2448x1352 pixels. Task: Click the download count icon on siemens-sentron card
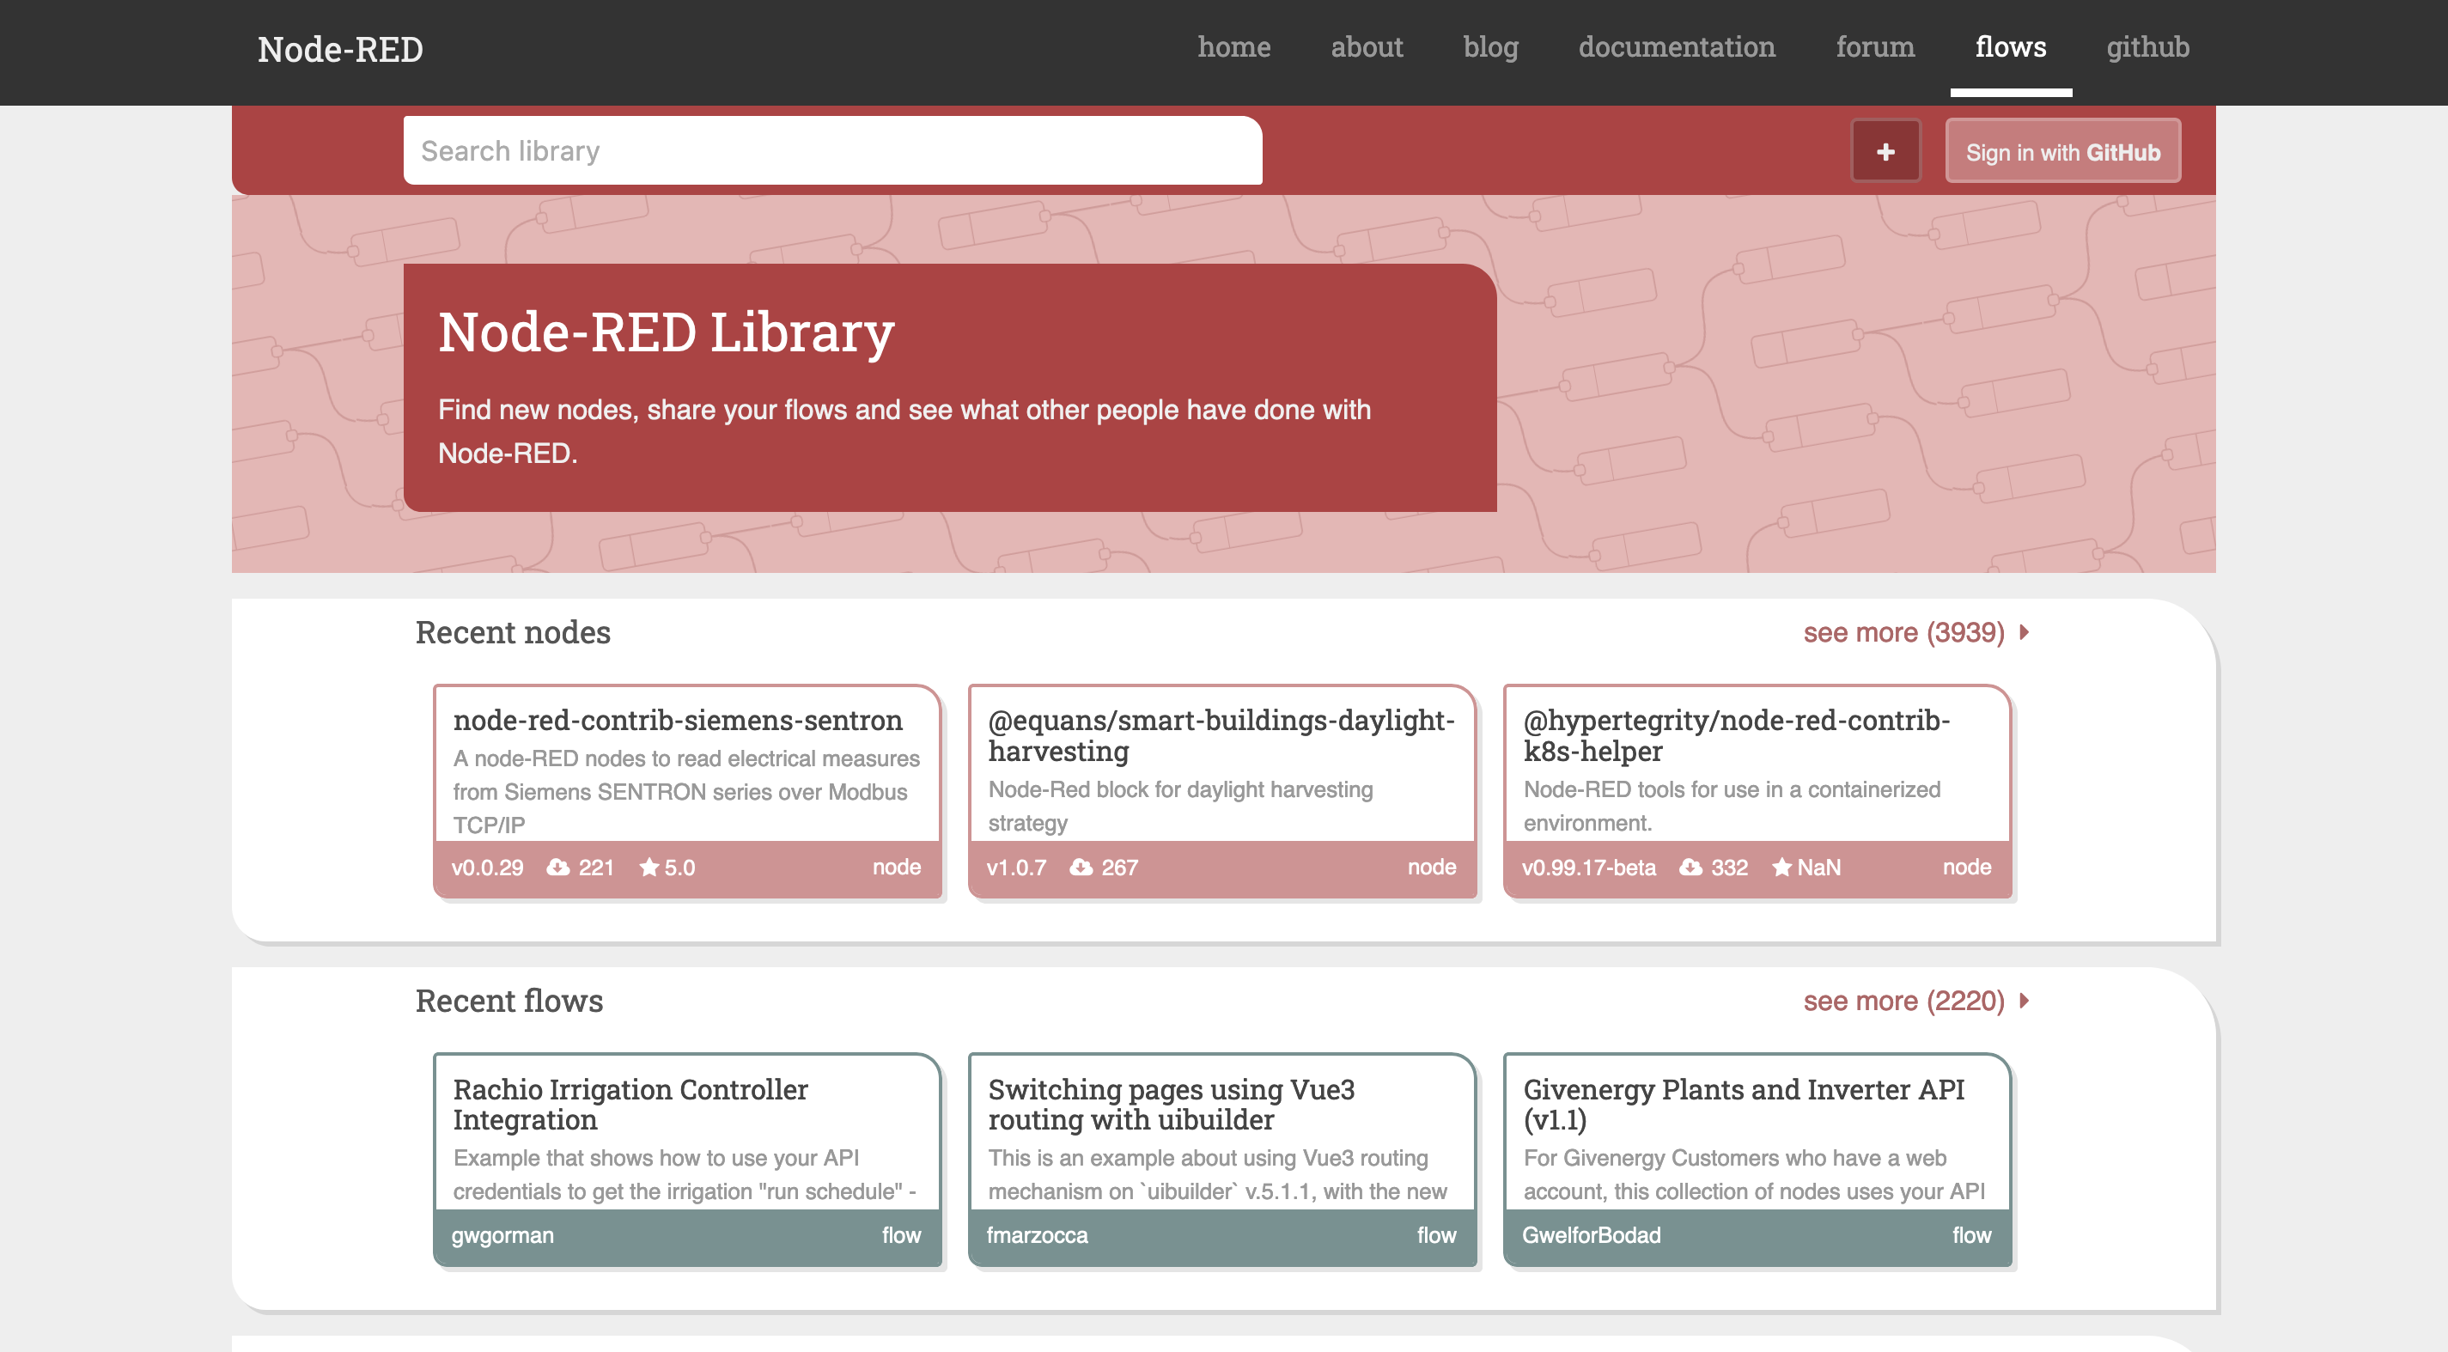(559, 868)
